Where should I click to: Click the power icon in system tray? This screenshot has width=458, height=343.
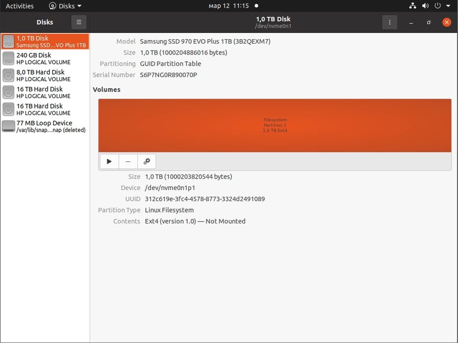click(x=437, y=5)
